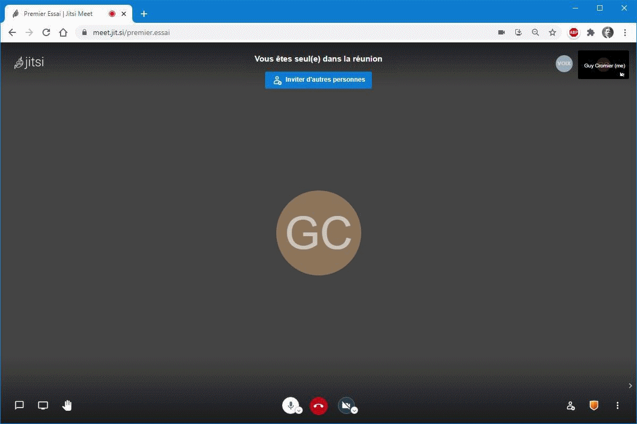637x424 pixels.
Task: Open the chat panel
Action: point(19,405)
